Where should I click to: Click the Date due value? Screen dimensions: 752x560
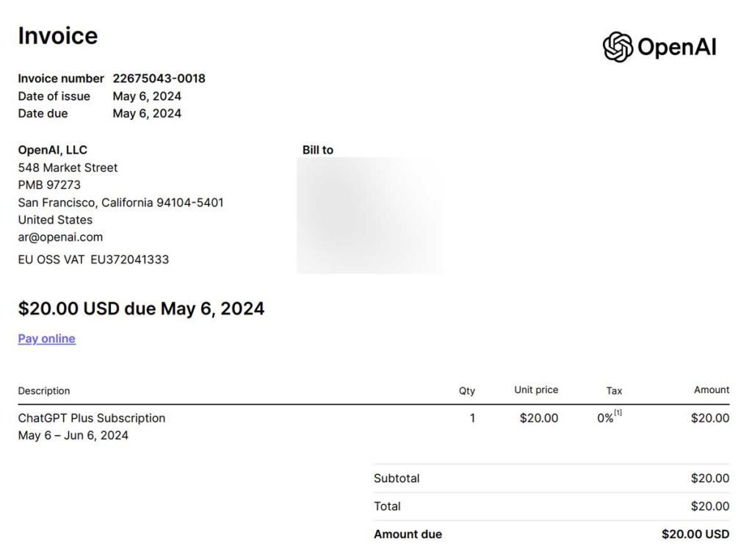click(147, 114)
